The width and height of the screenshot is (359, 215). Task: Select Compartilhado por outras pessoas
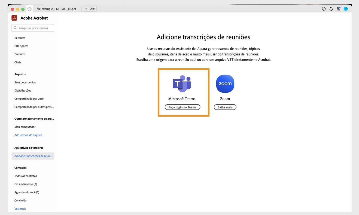34,107
